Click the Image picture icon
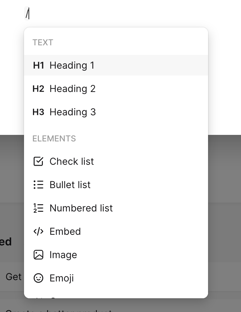 point(38,255)
